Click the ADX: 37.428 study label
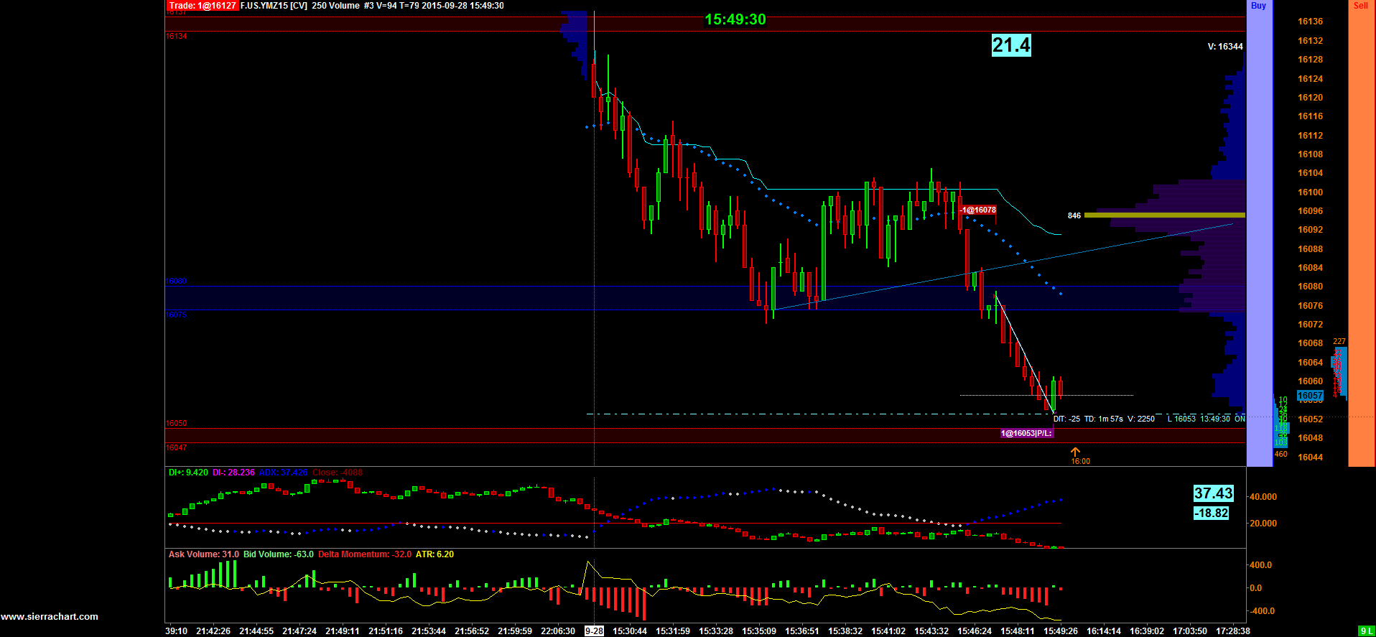The width and height of the screenshot is (1376, 637). tap(283, 473)
